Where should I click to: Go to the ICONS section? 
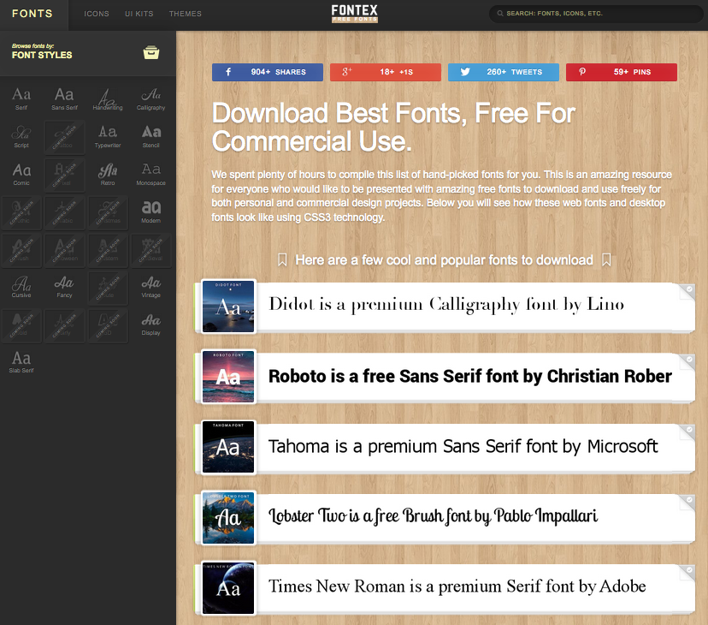pyautogui.click(x=97, y=14)
